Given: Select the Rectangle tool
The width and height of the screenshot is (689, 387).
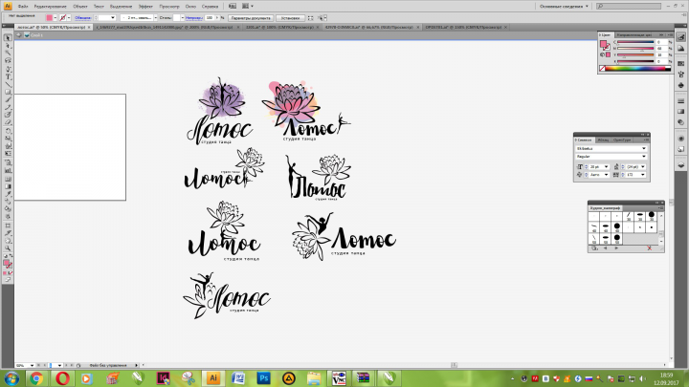Looking at the screenshot, I should 8,92.
